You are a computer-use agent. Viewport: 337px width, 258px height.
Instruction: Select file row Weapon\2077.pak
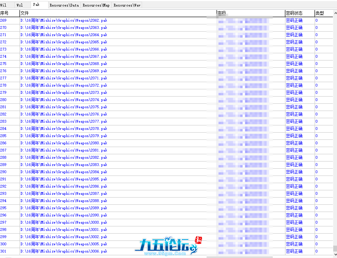pos(166,122)
